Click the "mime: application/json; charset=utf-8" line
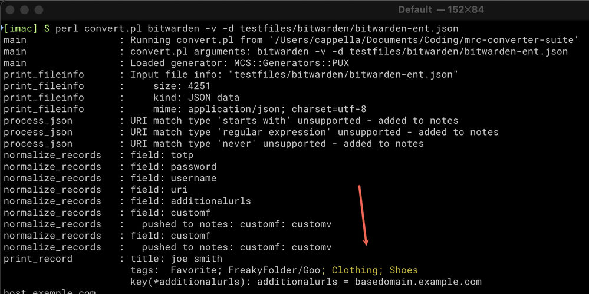Screen dimensions: 589x294 tap(247, 109)
